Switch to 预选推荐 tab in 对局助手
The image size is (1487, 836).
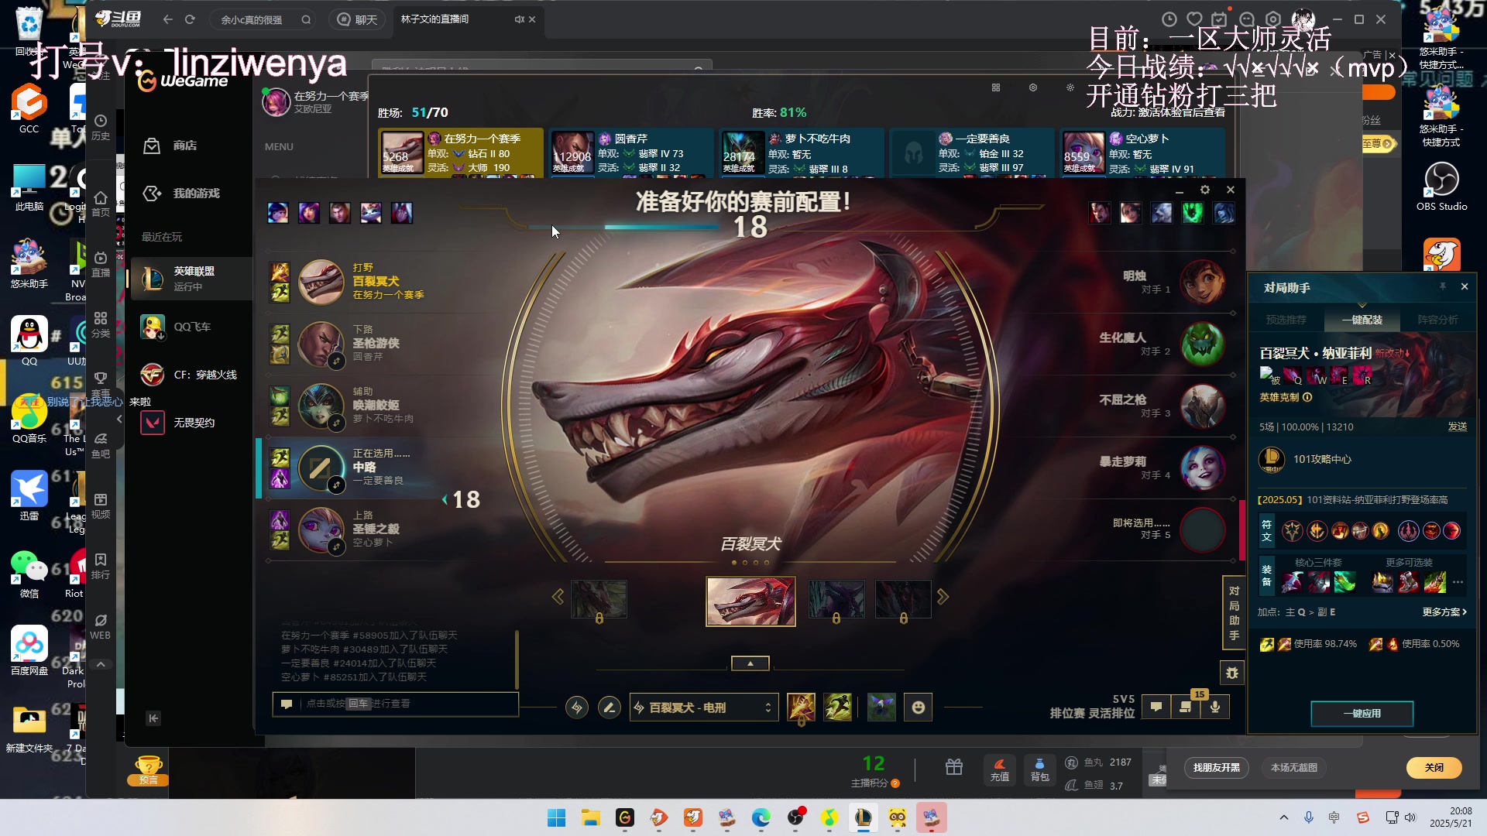click(x=1286, y=320)
